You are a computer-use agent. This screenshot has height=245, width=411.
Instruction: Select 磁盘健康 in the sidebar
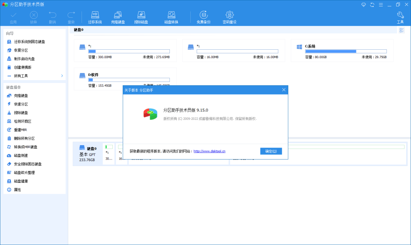(19, 181)
